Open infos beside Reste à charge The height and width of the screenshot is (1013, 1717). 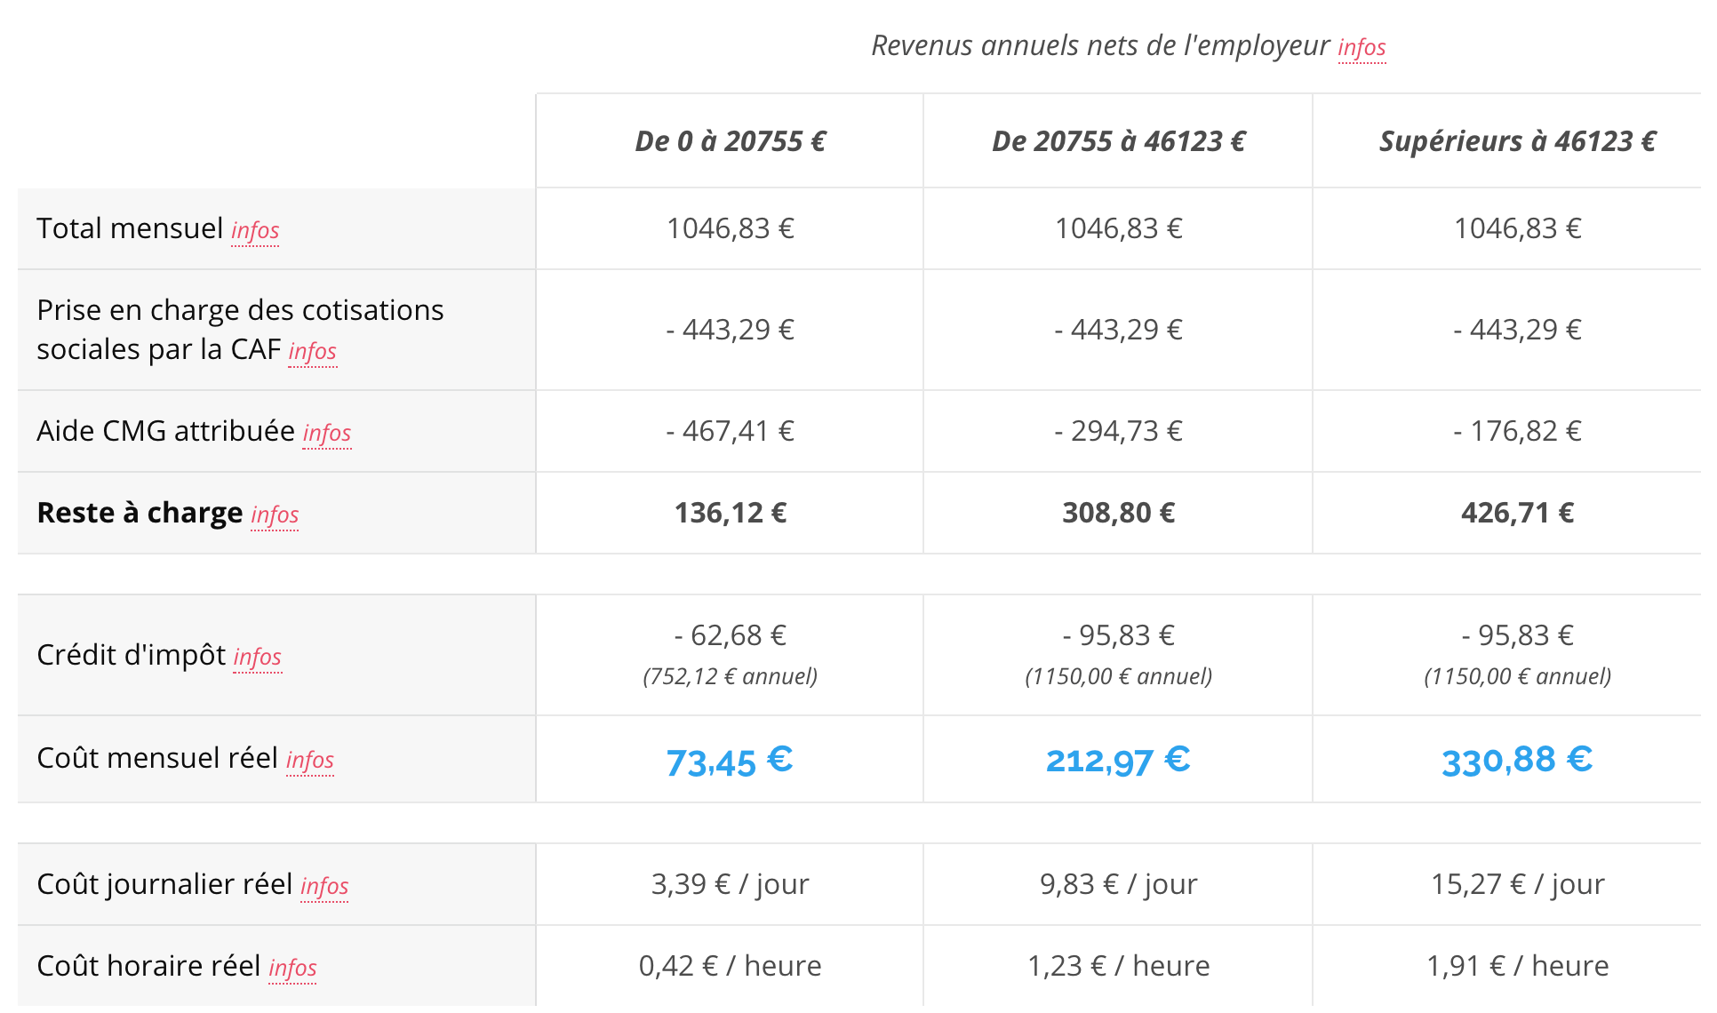coord(275,514)
